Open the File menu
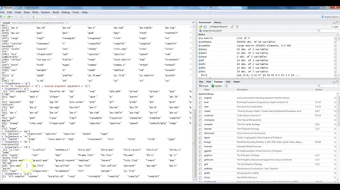The height and width of the screenshot is (190, 340). [2, 12]
